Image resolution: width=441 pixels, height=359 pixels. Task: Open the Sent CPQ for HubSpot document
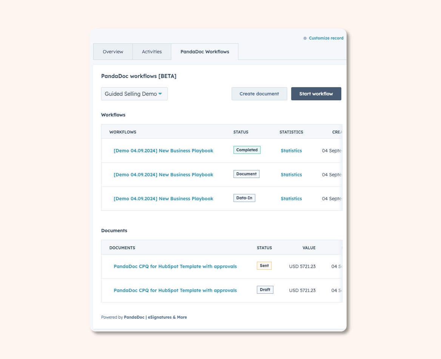pos(175,266)
